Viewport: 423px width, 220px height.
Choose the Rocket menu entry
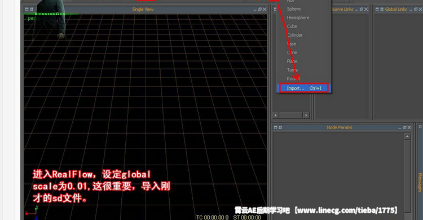click(293, 78)
